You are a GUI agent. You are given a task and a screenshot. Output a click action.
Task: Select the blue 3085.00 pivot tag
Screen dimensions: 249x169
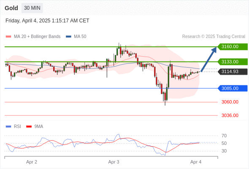click(x=232, y=88)
